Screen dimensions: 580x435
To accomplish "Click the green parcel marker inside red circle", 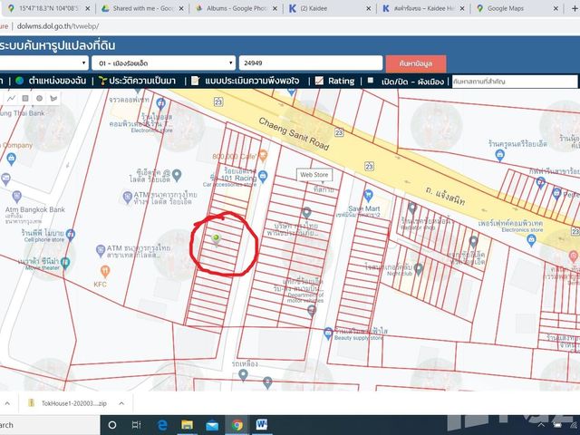I will pos(216,239).
